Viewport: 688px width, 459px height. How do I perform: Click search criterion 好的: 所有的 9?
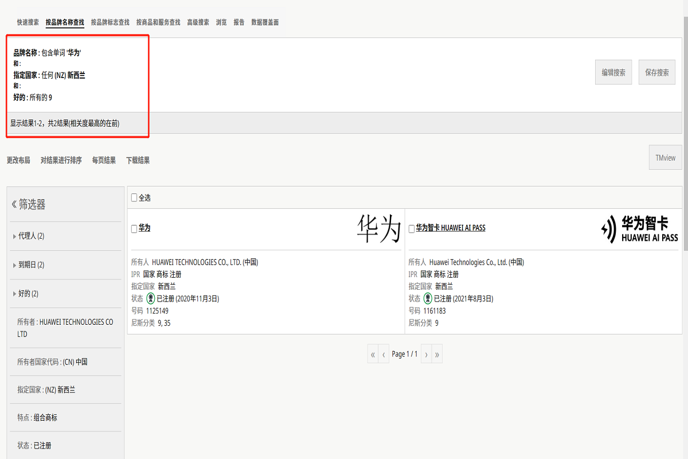click(x=33, y=98)
